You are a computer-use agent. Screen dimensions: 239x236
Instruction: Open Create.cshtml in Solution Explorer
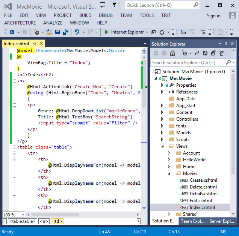click(203, 180)
